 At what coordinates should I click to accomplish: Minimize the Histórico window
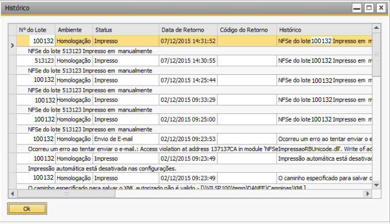(357, 8)
